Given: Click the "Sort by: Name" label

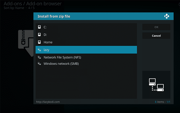Looking at the screenshot, I should coord(14,8).
